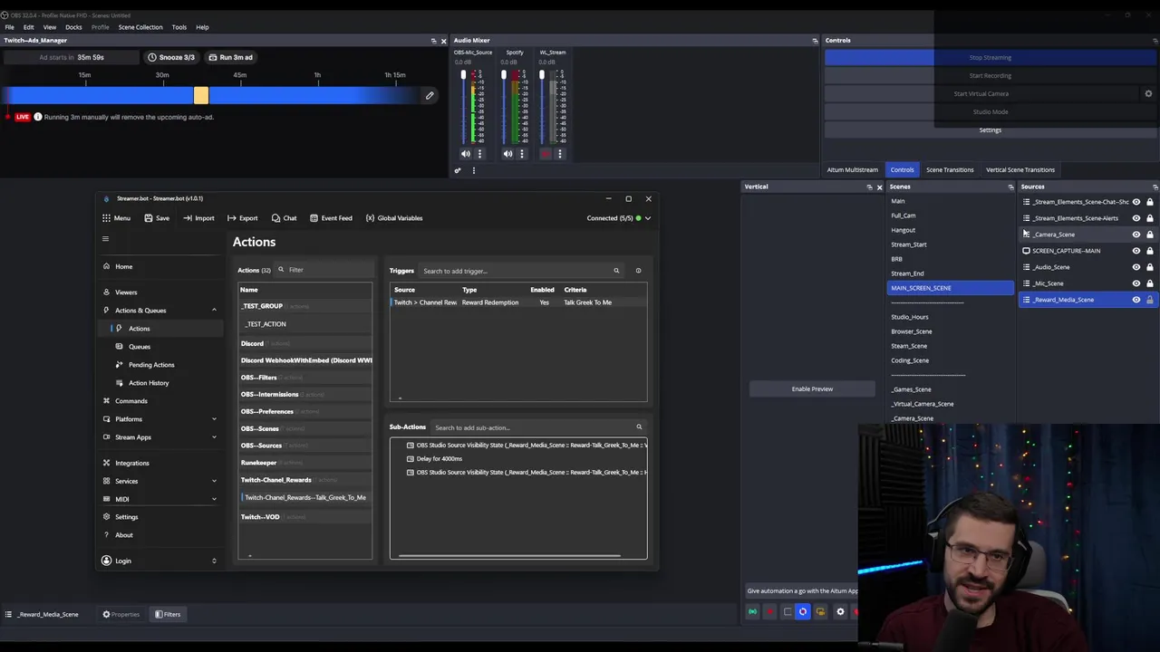Viewport: 1160px width, 652px height.
Task: Click green stream icon in Vertical toolbar
Action: (752, 612)
